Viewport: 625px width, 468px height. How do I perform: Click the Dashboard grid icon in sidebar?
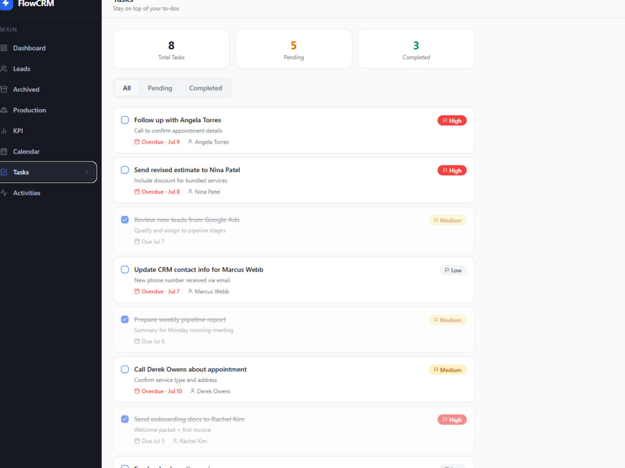(x=4, y=48)
